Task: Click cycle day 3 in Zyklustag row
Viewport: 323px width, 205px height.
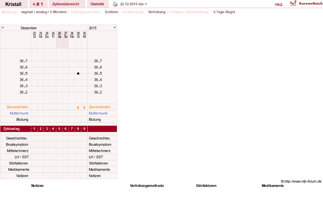Action: [x=47, y=129]
